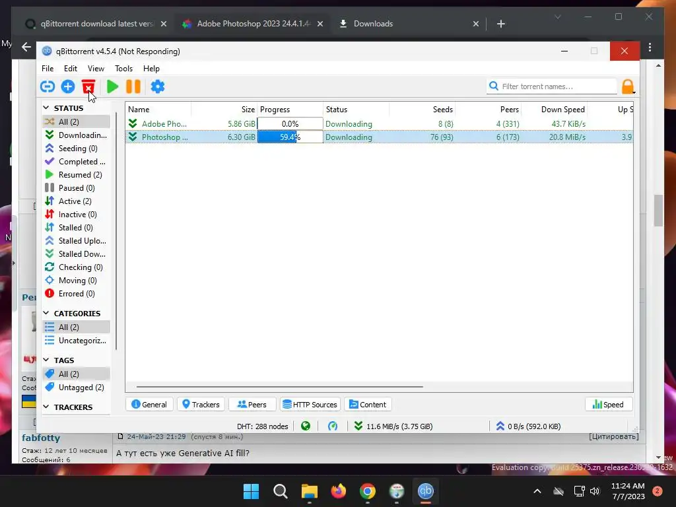This screenshot has height=507, width=676.
Task: Select All (2) under TAGS
Action: click(76, 374)
